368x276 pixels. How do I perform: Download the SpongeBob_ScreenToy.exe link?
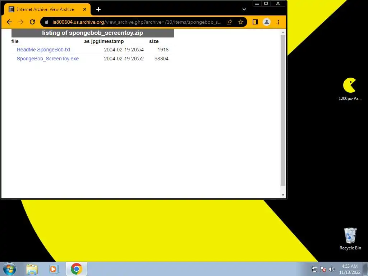(x=48, y=59)
